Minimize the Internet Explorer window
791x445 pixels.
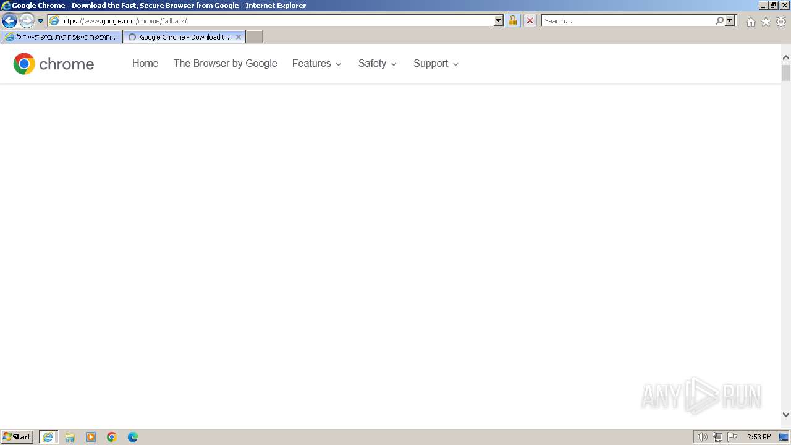763,6
